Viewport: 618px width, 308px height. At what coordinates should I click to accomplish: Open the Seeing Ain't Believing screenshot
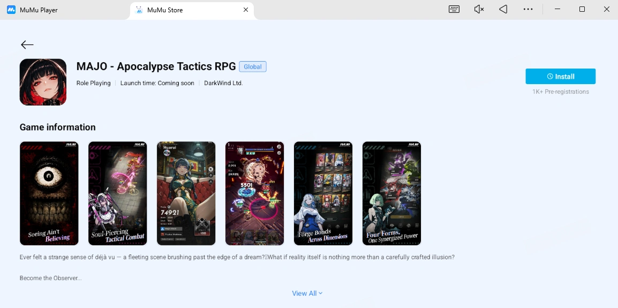coord(49,193)
